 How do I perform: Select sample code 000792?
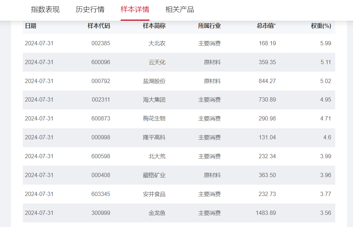coord(101,81)
